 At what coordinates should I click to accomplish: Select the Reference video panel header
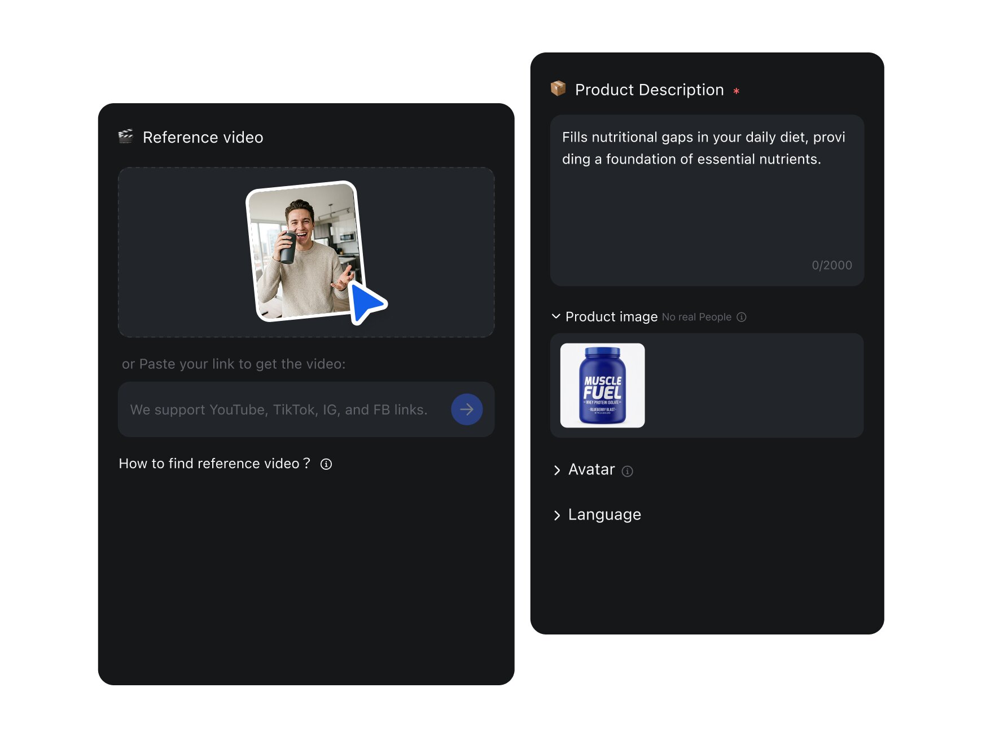tap(203, 137)
